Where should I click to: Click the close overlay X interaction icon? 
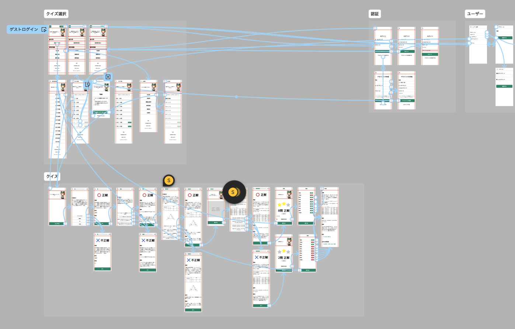(x=108, y=77)
